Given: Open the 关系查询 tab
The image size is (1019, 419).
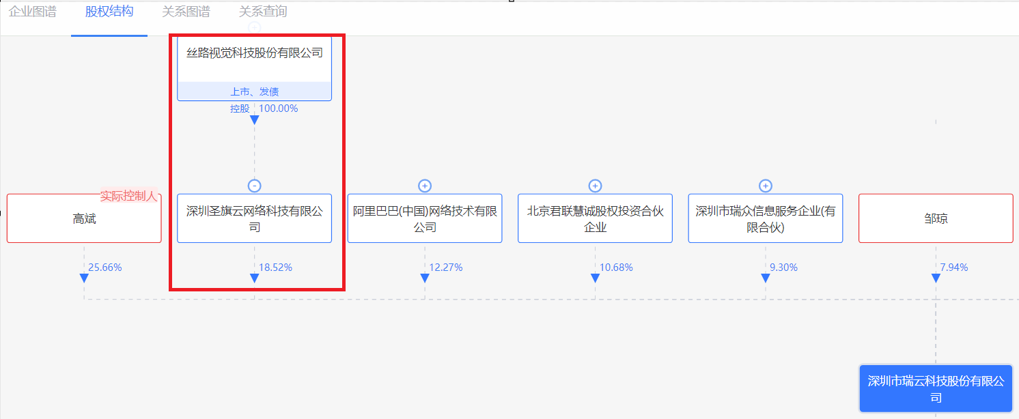Looking at the screenshot, I should [x=262, y=12].
